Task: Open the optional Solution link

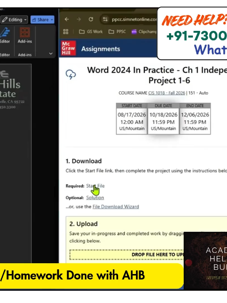Action: click(95, 198)
